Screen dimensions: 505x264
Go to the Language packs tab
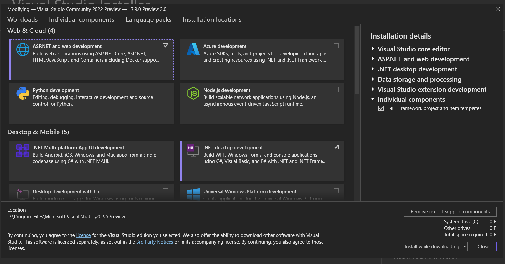(x=148, y=19)
